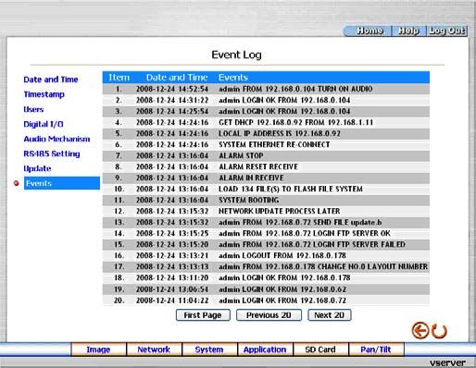Select row 3 LOGIN OK at 14:25:54
Image resolution: width=476 pixels, height=368 pixels.
(266, 111)
